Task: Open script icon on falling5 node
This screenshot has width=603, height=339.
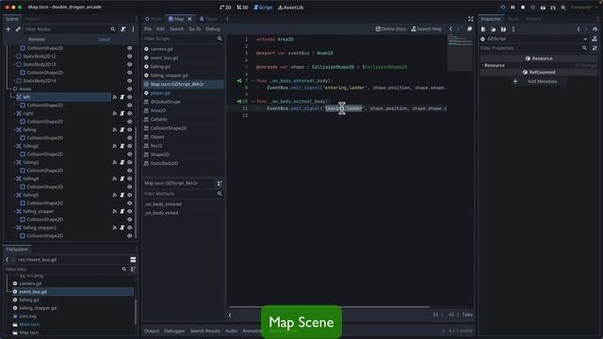Action: [122, 195]
